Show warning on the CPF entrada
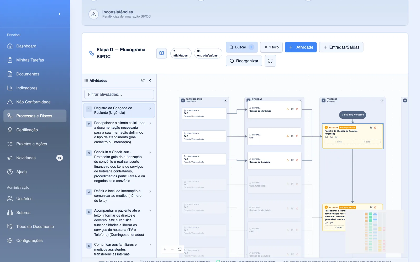Image resolution: width=420 pixels, height=262 pixels. pyautogui.click(x=287, y=136)
